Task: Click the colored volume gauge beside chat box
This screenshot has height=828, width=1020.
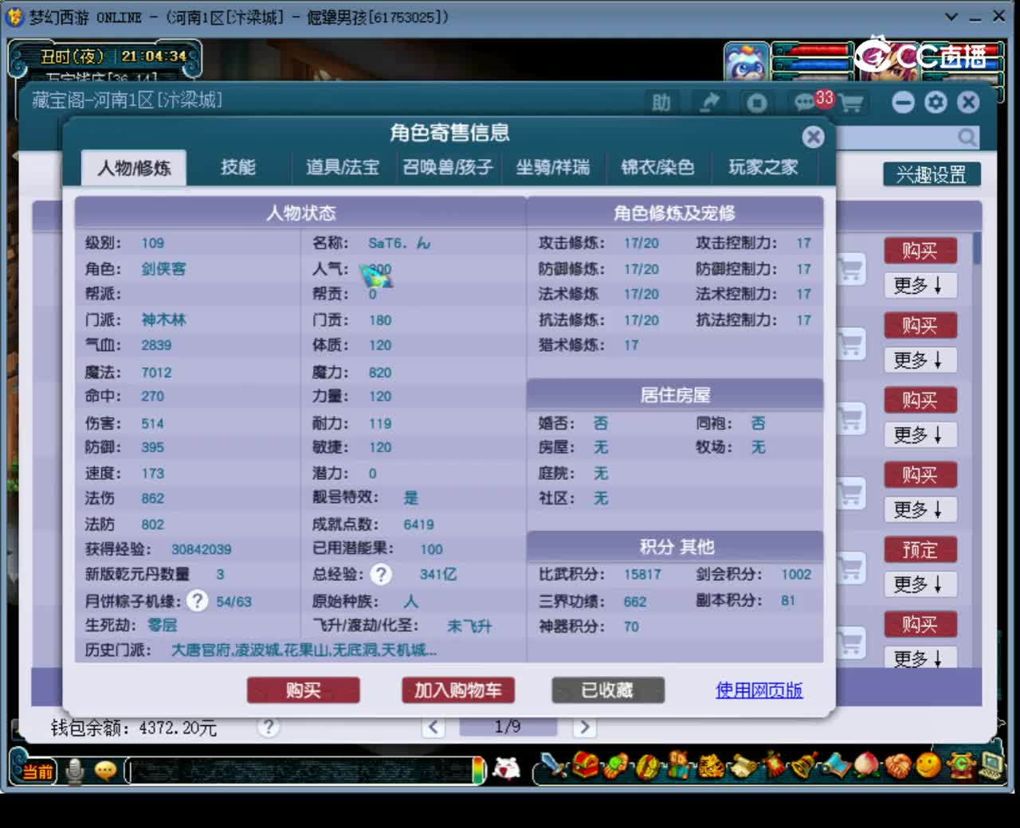Action: pyautogui.click(x=478, y=771)
